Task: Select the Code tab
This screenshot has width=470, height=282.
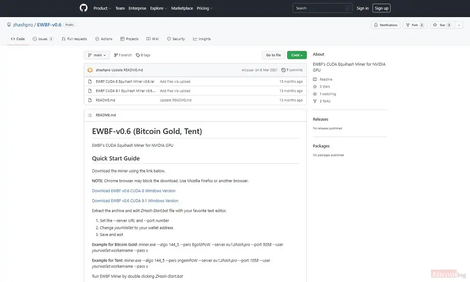Action: click(18, 39)
